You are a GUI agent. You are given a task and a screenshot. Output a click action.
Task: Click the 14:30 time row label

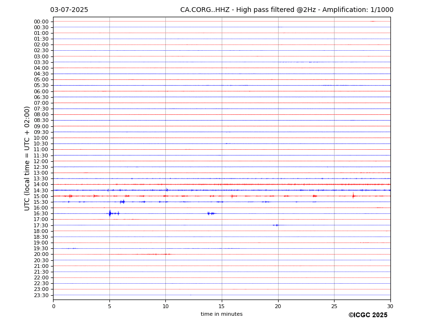coord(41,190)
